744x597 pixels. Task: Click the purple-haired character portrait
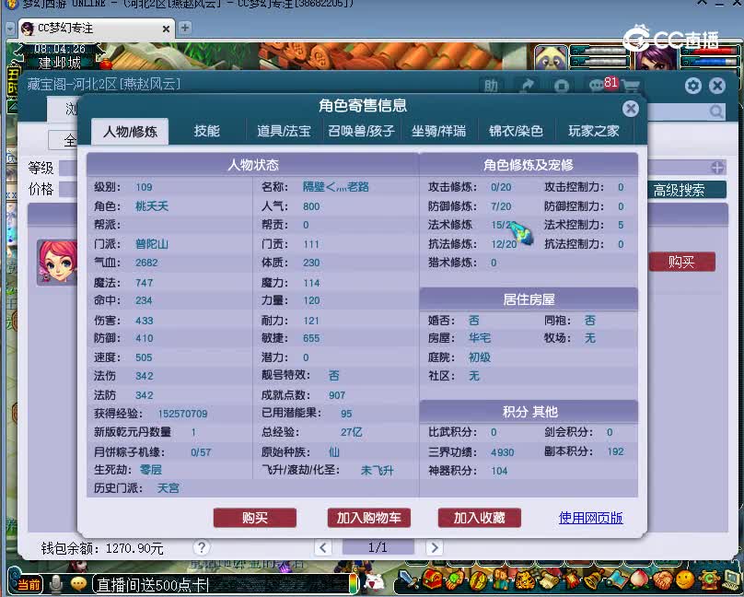tap(657, 58)
